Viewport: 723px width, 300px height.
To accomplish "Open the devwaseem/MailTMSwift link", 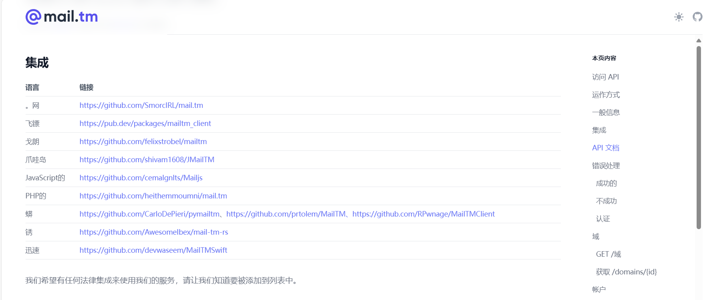I will [153, 250].
